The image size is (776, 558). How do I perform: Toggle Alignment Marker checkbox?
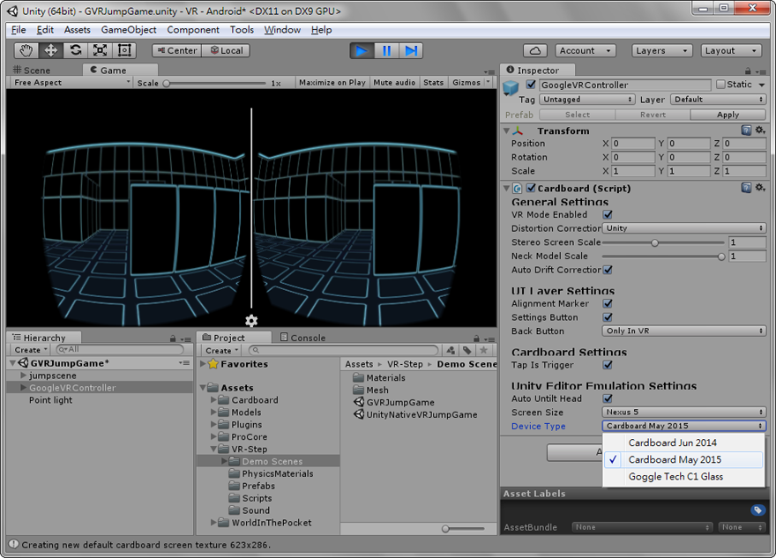tap(608, 304)
